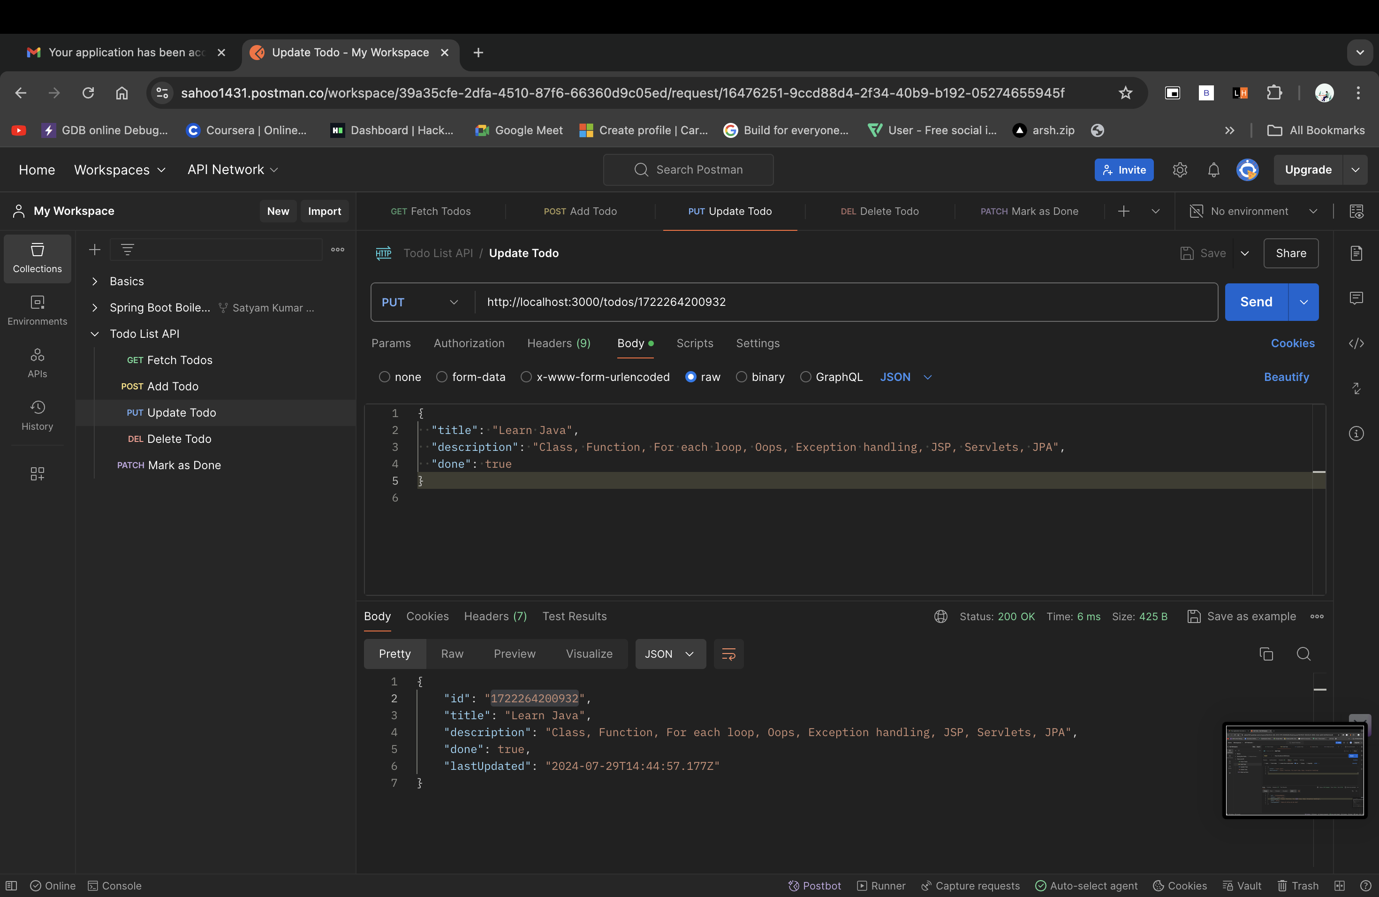Click the blue Send button

(x=1256, y=302)
